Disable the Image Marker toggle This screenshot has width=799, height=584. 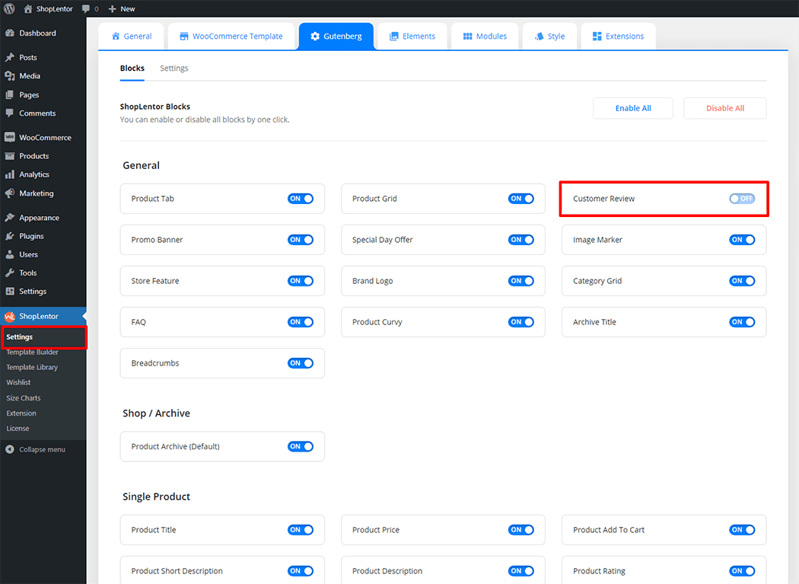pos(741,240)
